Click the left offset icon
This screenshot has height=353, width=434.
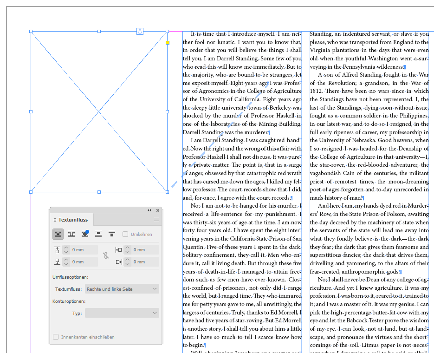(x=118, y=250)
